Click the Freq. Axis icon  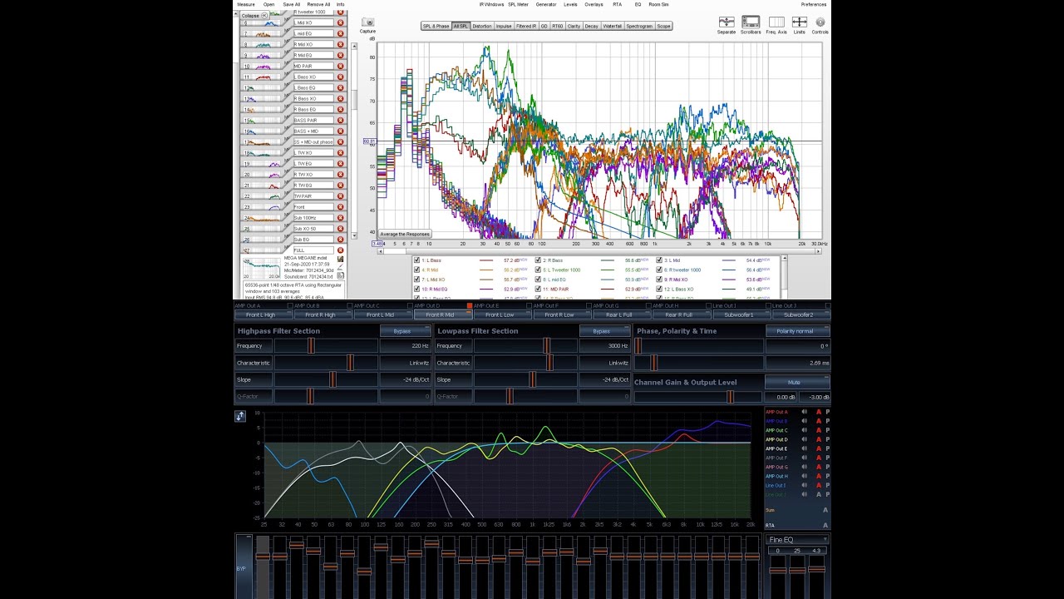(776, 22)
